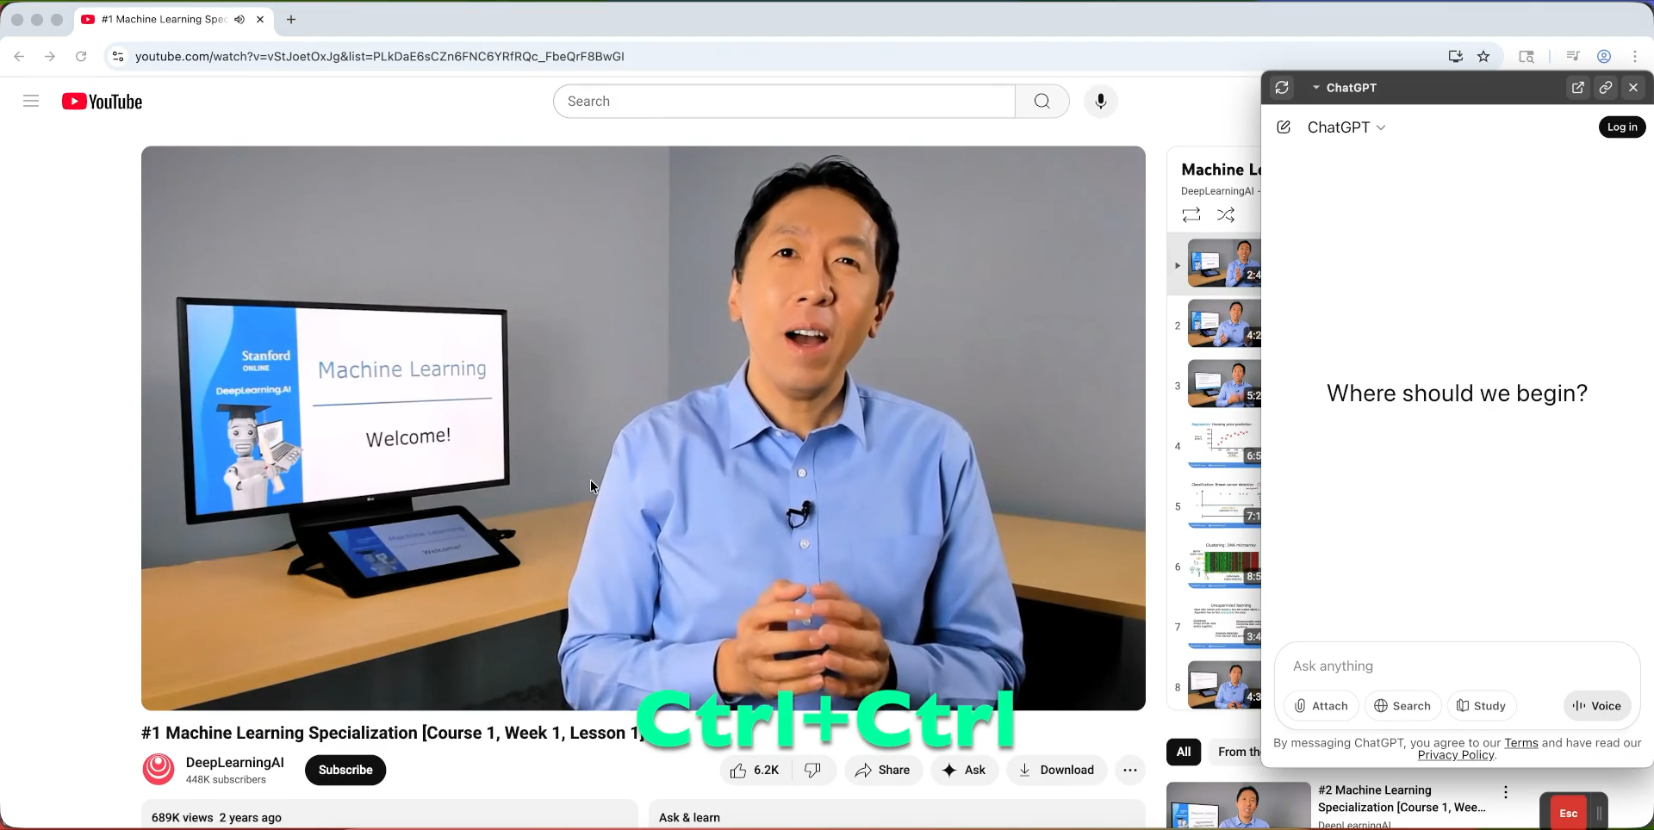Click the new chat compose icon
Screen dimensions: 1654x830
click(1284, 127)
